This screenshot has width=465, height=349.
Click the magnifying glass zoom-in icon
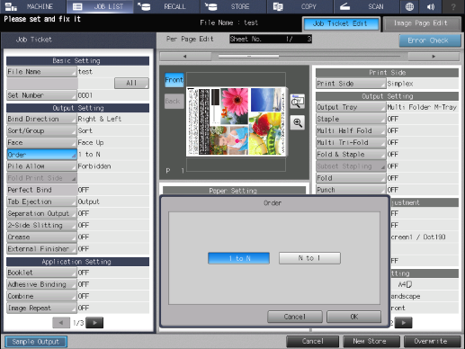tap(298, 122)
